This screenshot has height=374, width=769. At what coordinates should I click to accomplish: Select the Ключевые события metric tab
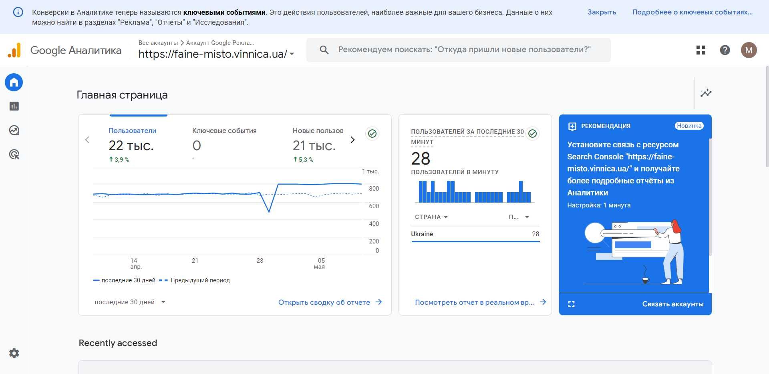point(224,145)
